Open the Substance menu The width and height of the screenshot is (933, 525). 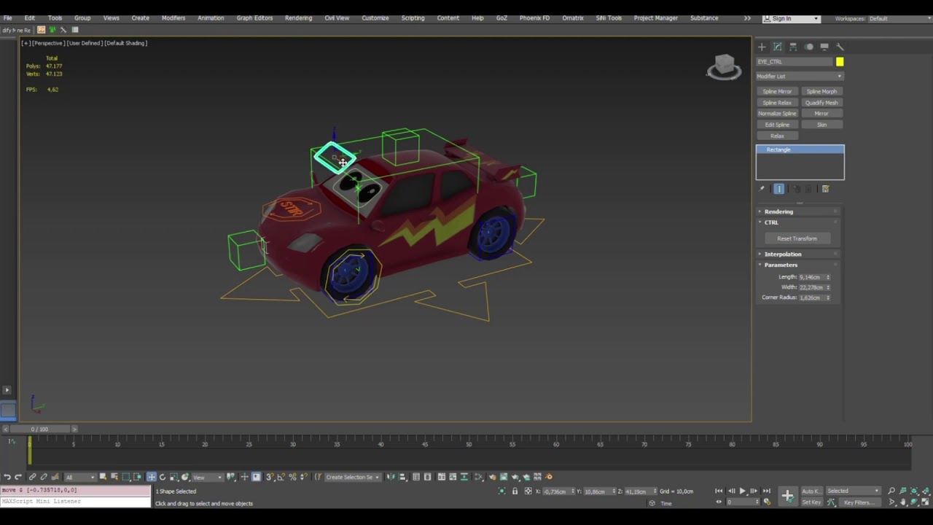(x=704, y=18)
